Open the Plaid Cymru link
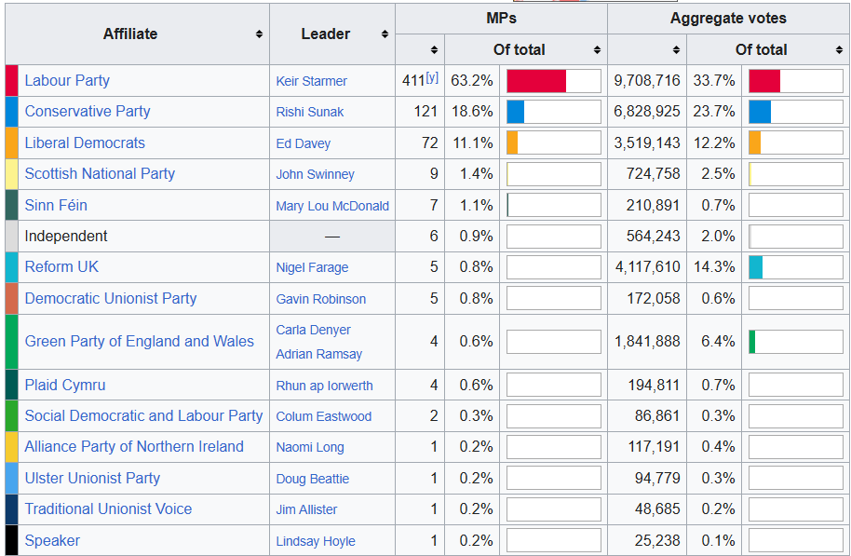The width and height of the screenshot is (851, 556). pos(65,385)
